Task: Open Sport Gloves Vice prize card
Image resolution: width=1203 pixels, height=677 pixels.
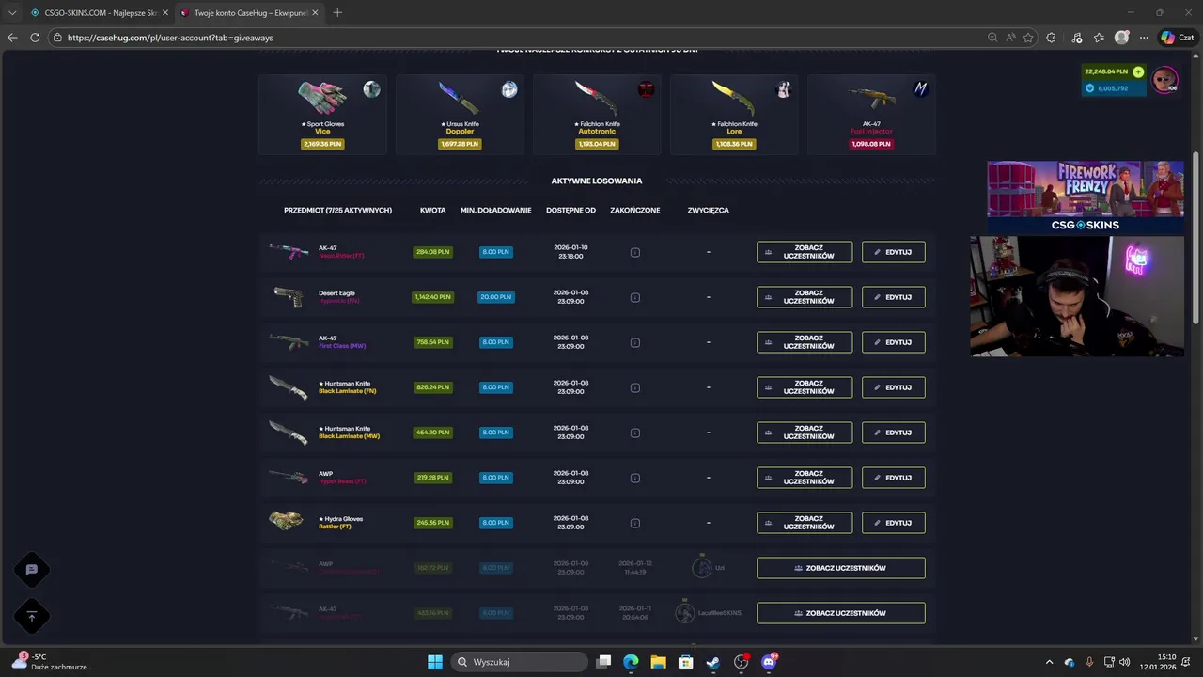Action: [322, 115]
